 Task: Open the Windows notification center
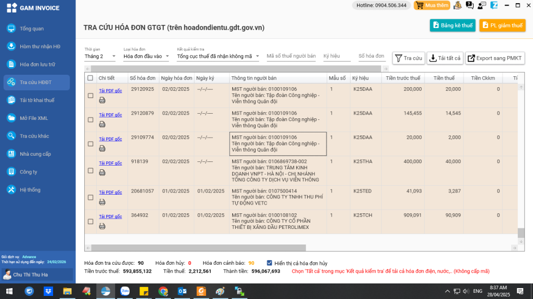[x=520, y=291]
